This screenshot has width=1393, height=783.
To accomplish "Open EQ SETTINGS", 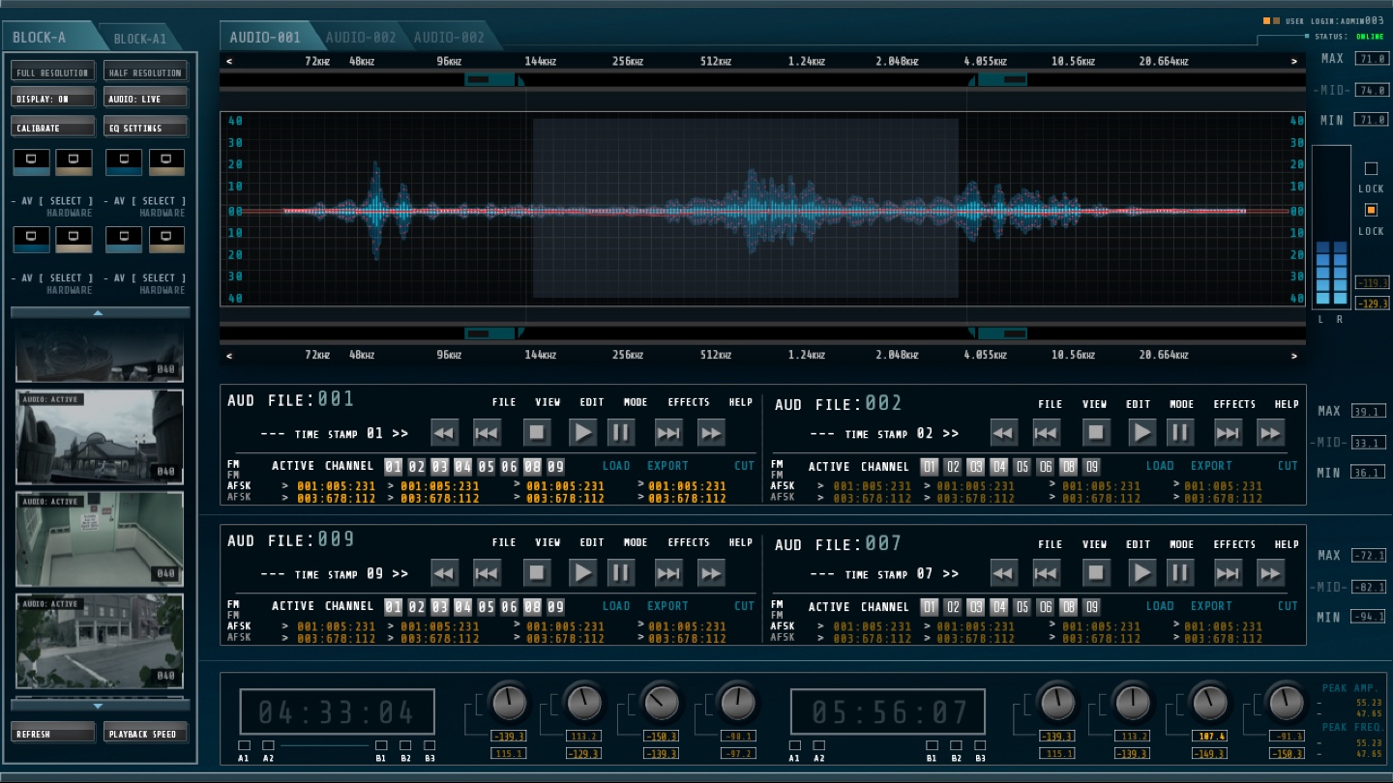I will 145,128.
